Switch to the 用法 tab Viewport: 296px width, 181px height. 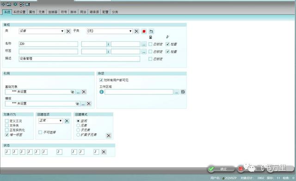[83, 12]
